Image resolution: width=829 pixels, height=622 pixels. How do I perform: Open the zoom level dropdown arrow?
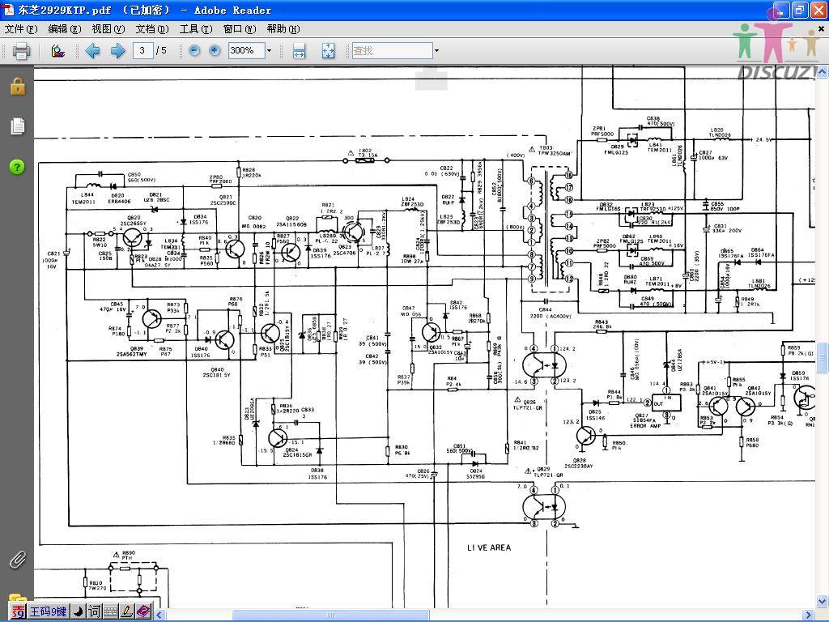(x=269, y=51)
